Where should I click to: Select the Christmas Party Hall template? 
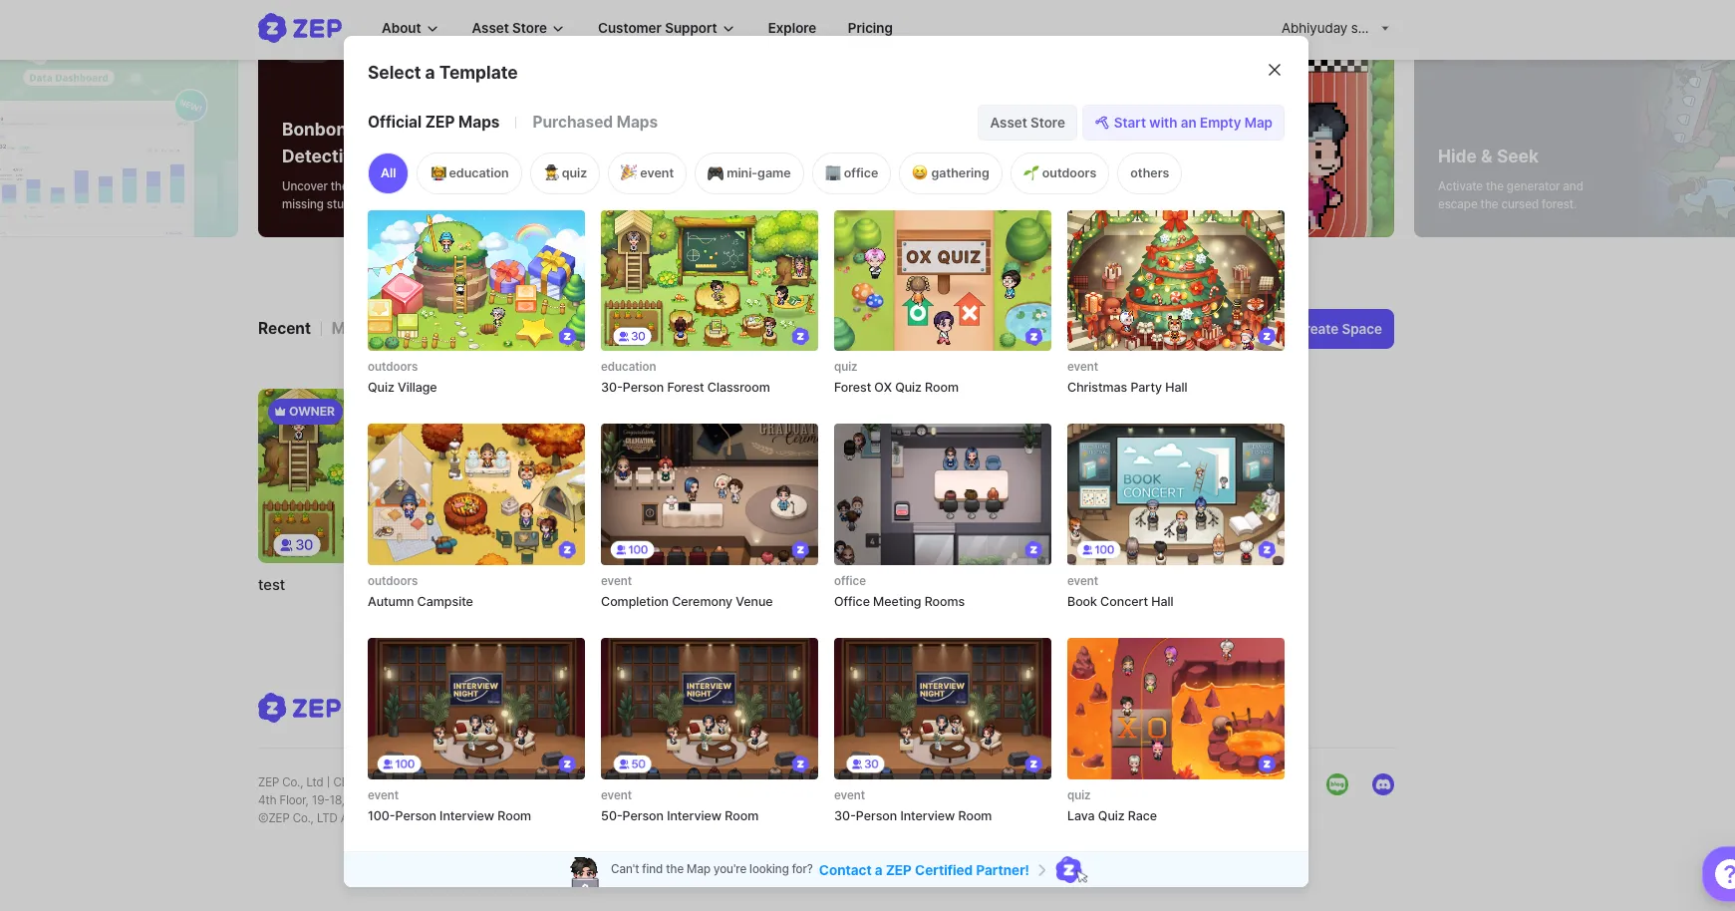(1175, 280)
